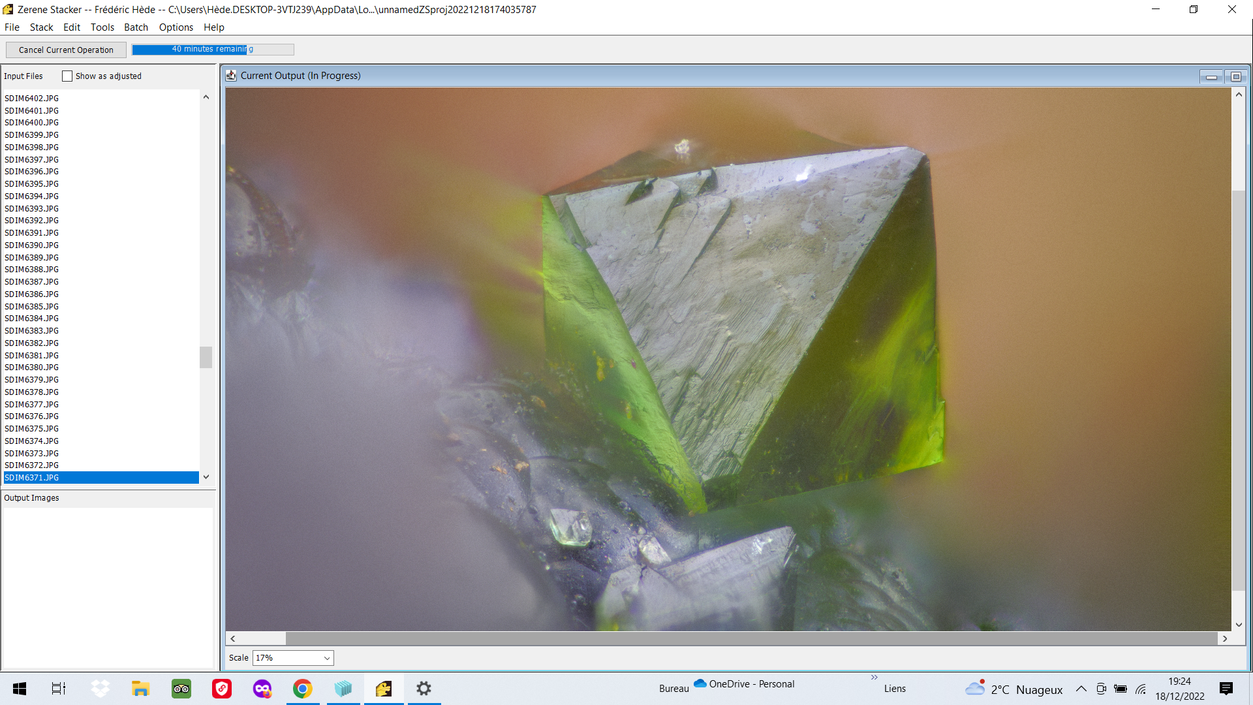Show hidden system tray icons chevron

pyautogui.click(x=1081, y=689)
